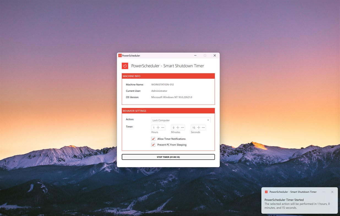Open notification options three-dot menu
The height and width of the screenshot is (216, 340).
[x=324, y=192]
